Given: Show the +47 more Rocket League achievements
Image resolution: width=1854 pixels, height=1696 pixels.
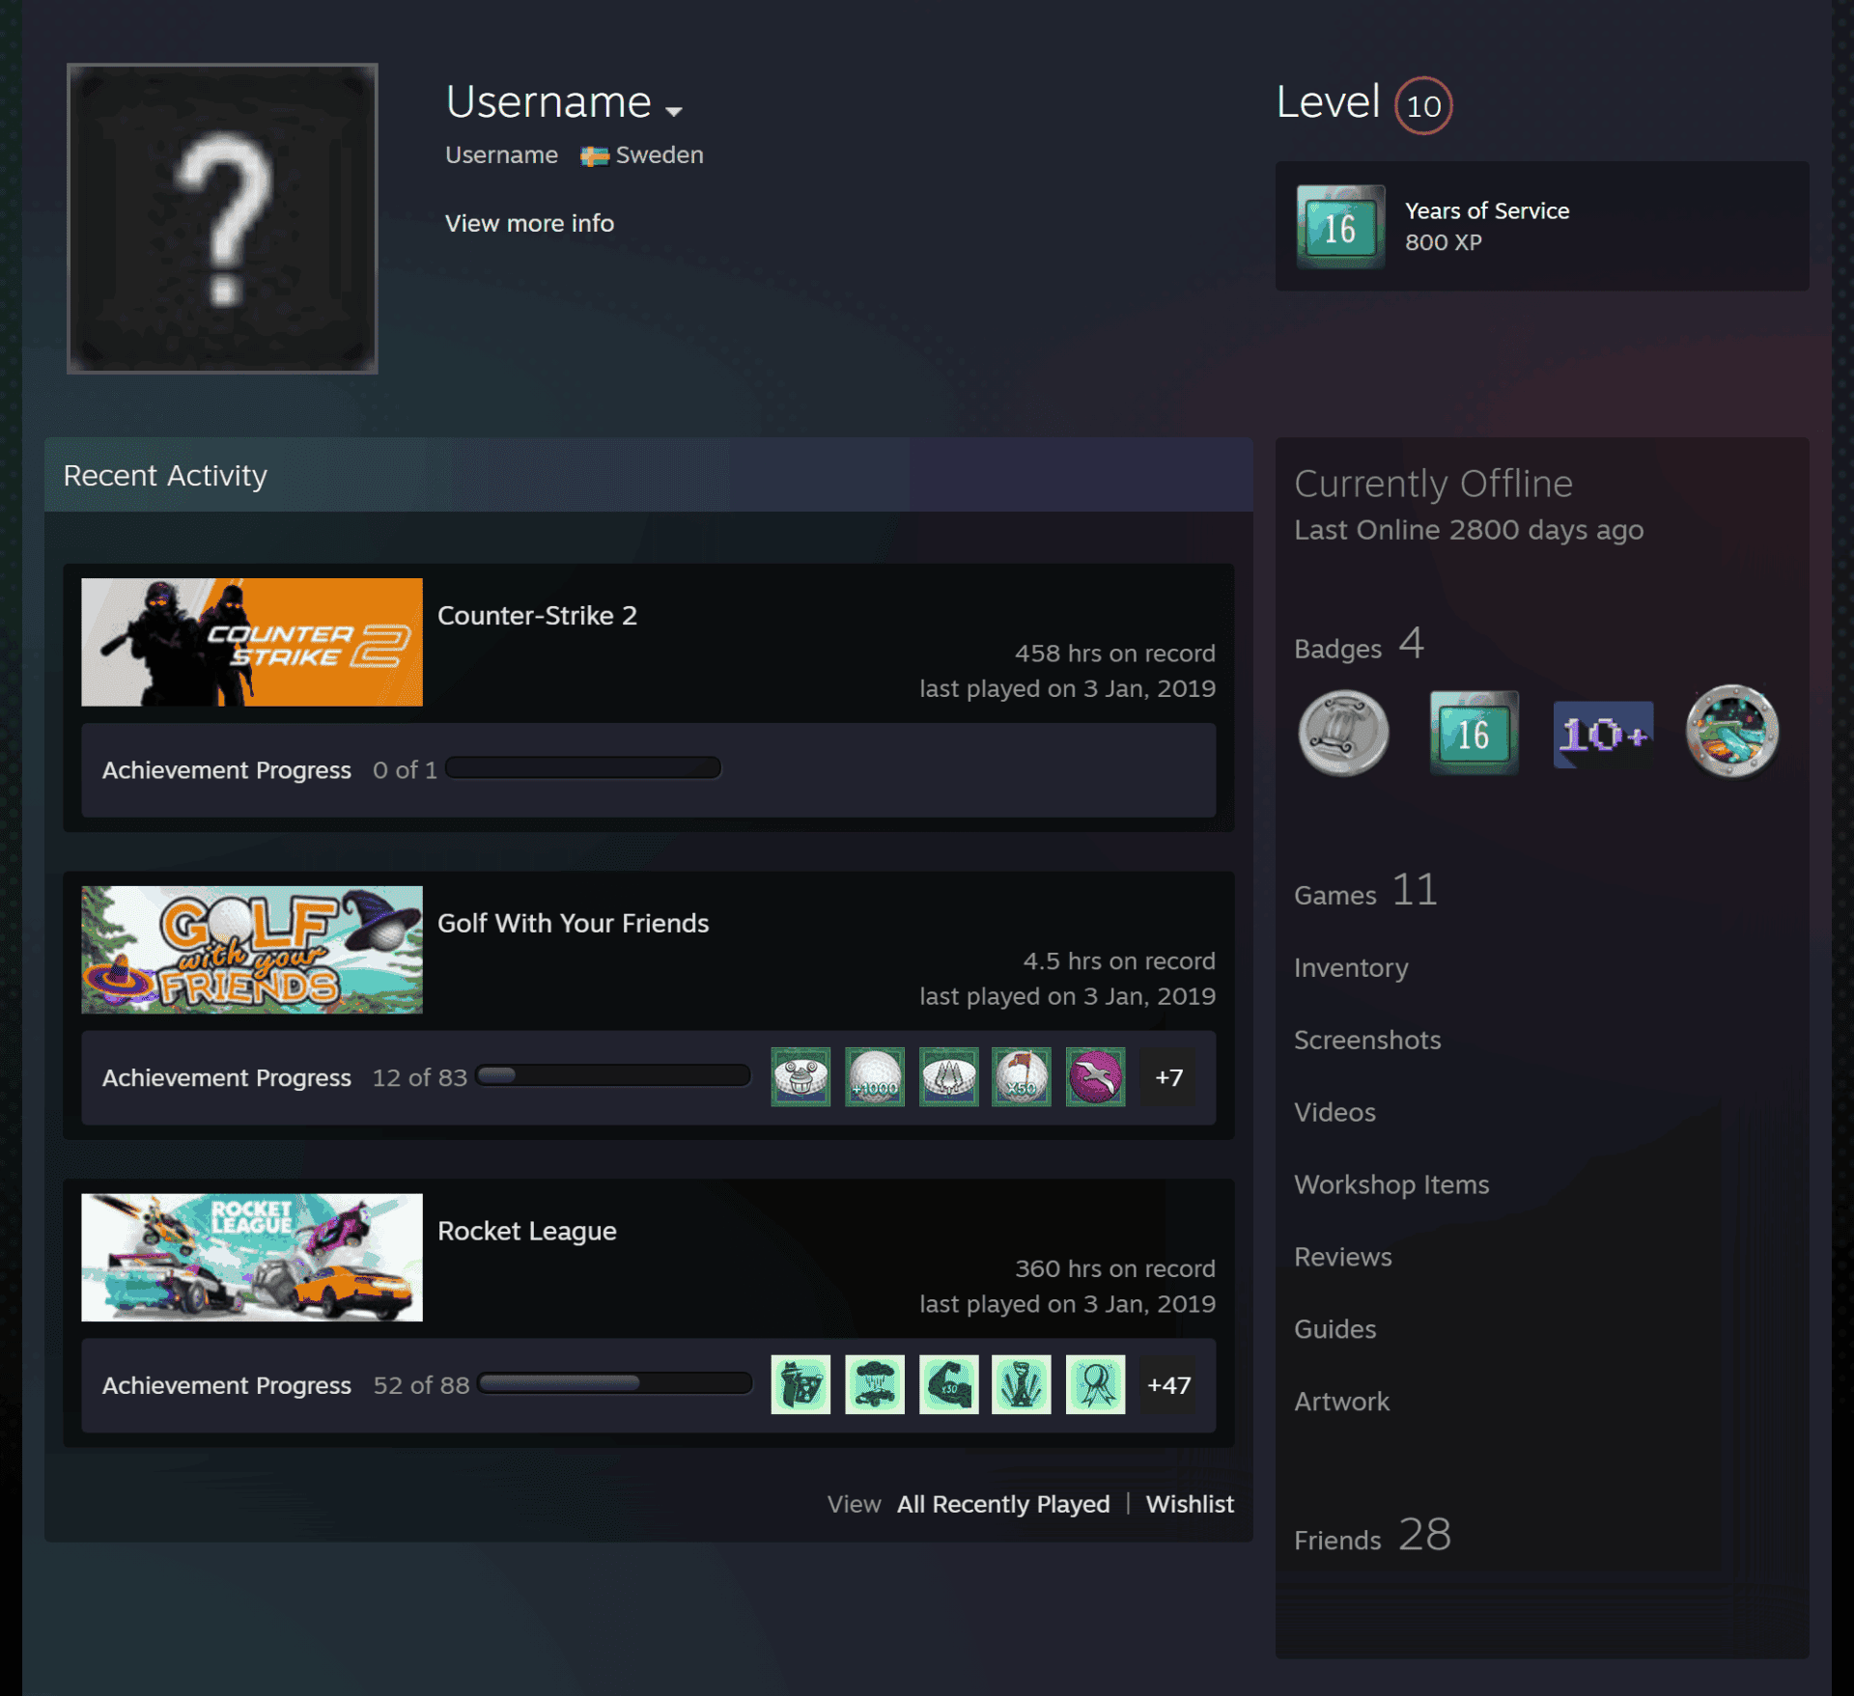Looking at the screenshot, I should point(1168,1385).
